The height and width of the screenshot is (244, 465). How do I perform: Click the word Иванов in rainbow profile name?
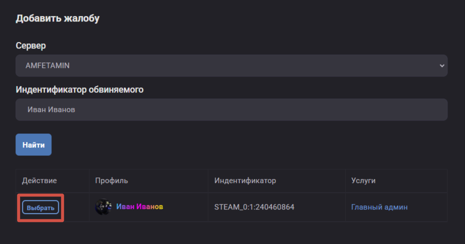pyautogui.click(x=150, y=206)
